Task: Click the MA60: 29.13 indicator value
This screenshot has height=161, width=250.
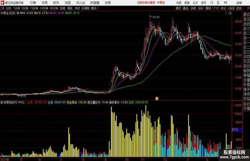Action: click(x=72, y=13)
